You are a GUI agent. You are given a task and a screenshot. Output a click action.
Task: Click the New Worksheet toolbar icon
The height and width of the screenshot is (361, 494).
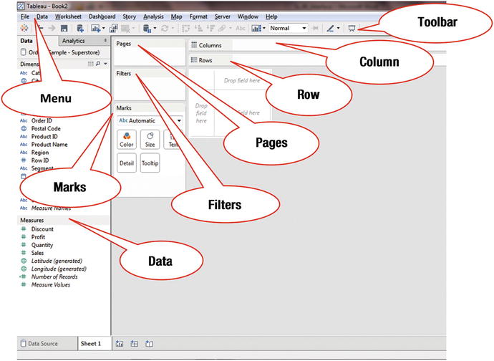click(x=95, y=29)
